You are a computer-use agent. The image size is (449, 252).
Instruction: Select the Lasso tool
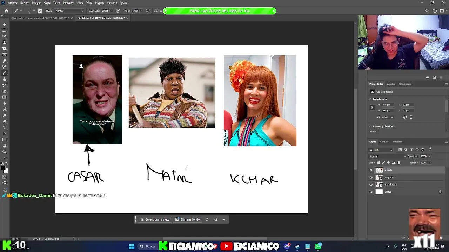(5, 36)
